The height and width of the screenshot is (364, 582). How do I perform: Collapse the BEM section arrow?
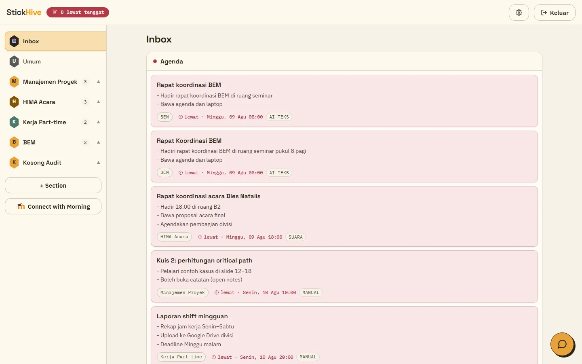point(98,142)
